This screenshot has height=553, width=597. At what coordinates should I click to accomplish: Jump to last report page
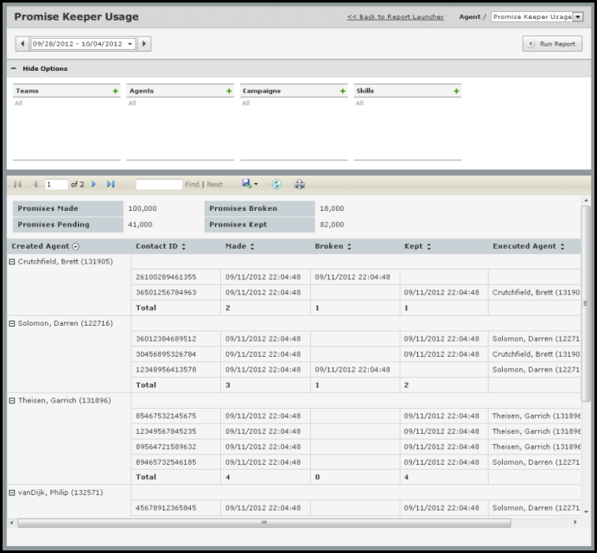(x=111, y=184)
